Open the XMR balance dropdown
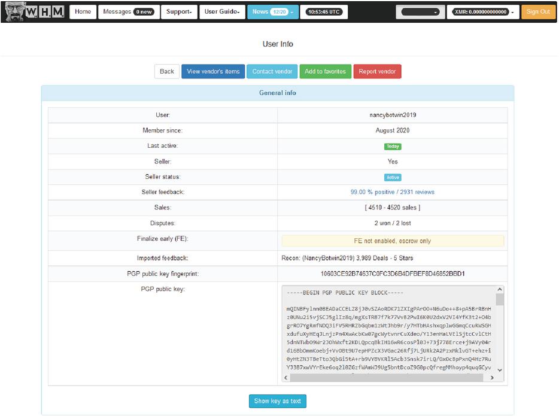This screenshot has width=559, height=416. 482,12
